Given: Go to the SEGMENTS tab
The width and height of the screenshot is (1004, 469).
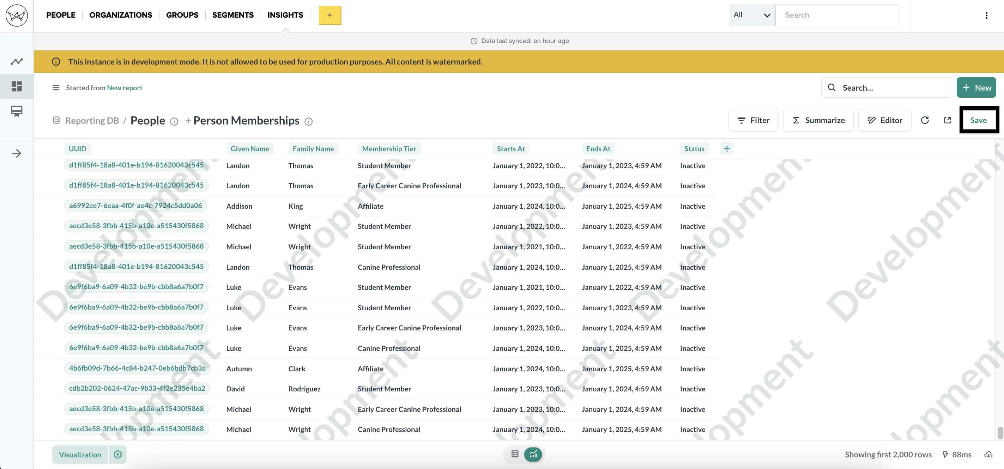Looking at the screenshot, I should [233, 15].
